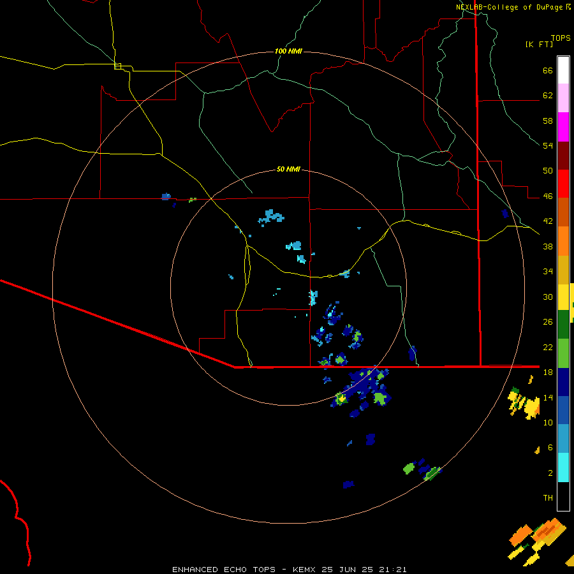The height and width of the screenshot is (574, 574).
Task: Click the "NEXLAB-College of DuPage" credit text
Action: point(509,7)
